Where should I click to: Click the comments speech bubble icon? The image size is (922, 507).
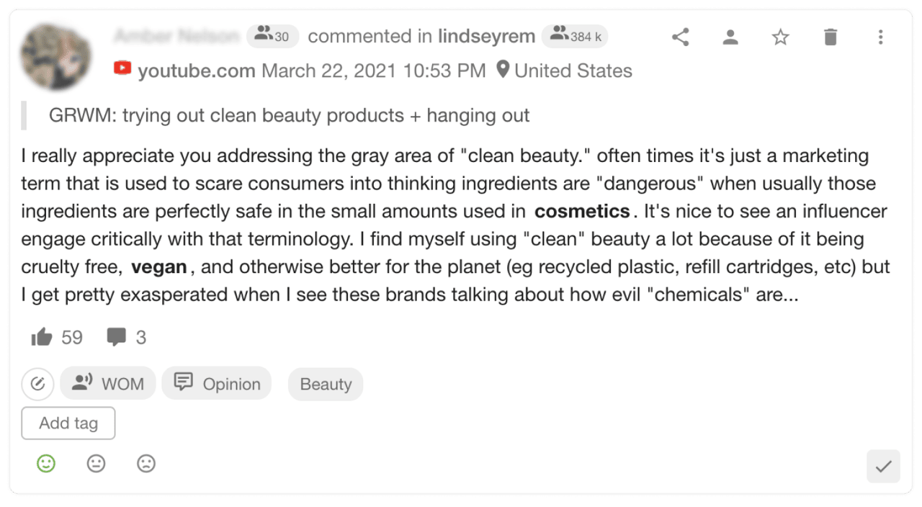[x=116, y=337]
